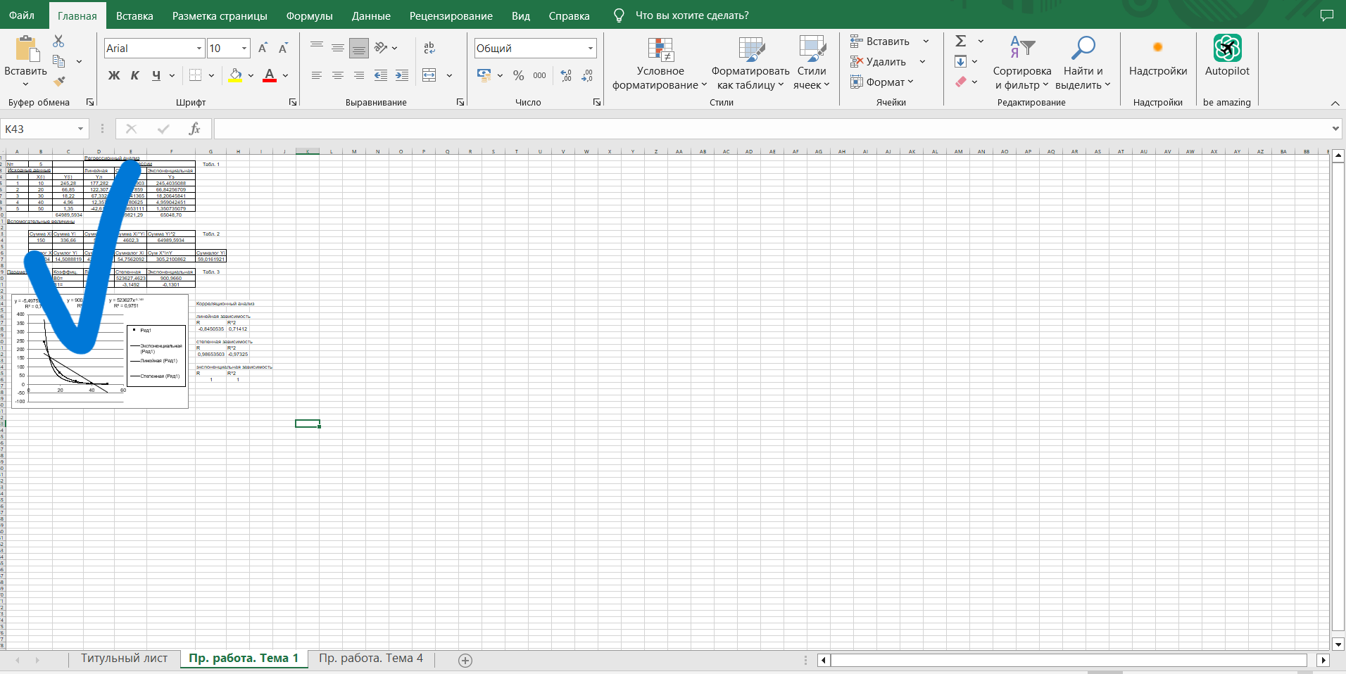Click Вставить cells button
1346x674 pixels.
880,42
